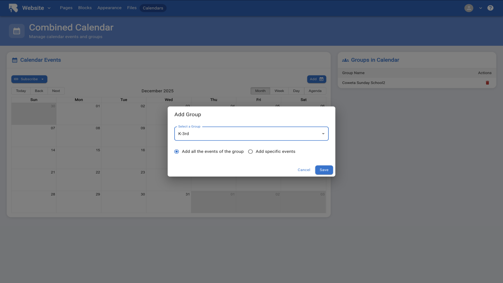The image size is (503, 283).
Task: Click the Calendar Events panel icon
Action: 15,60
